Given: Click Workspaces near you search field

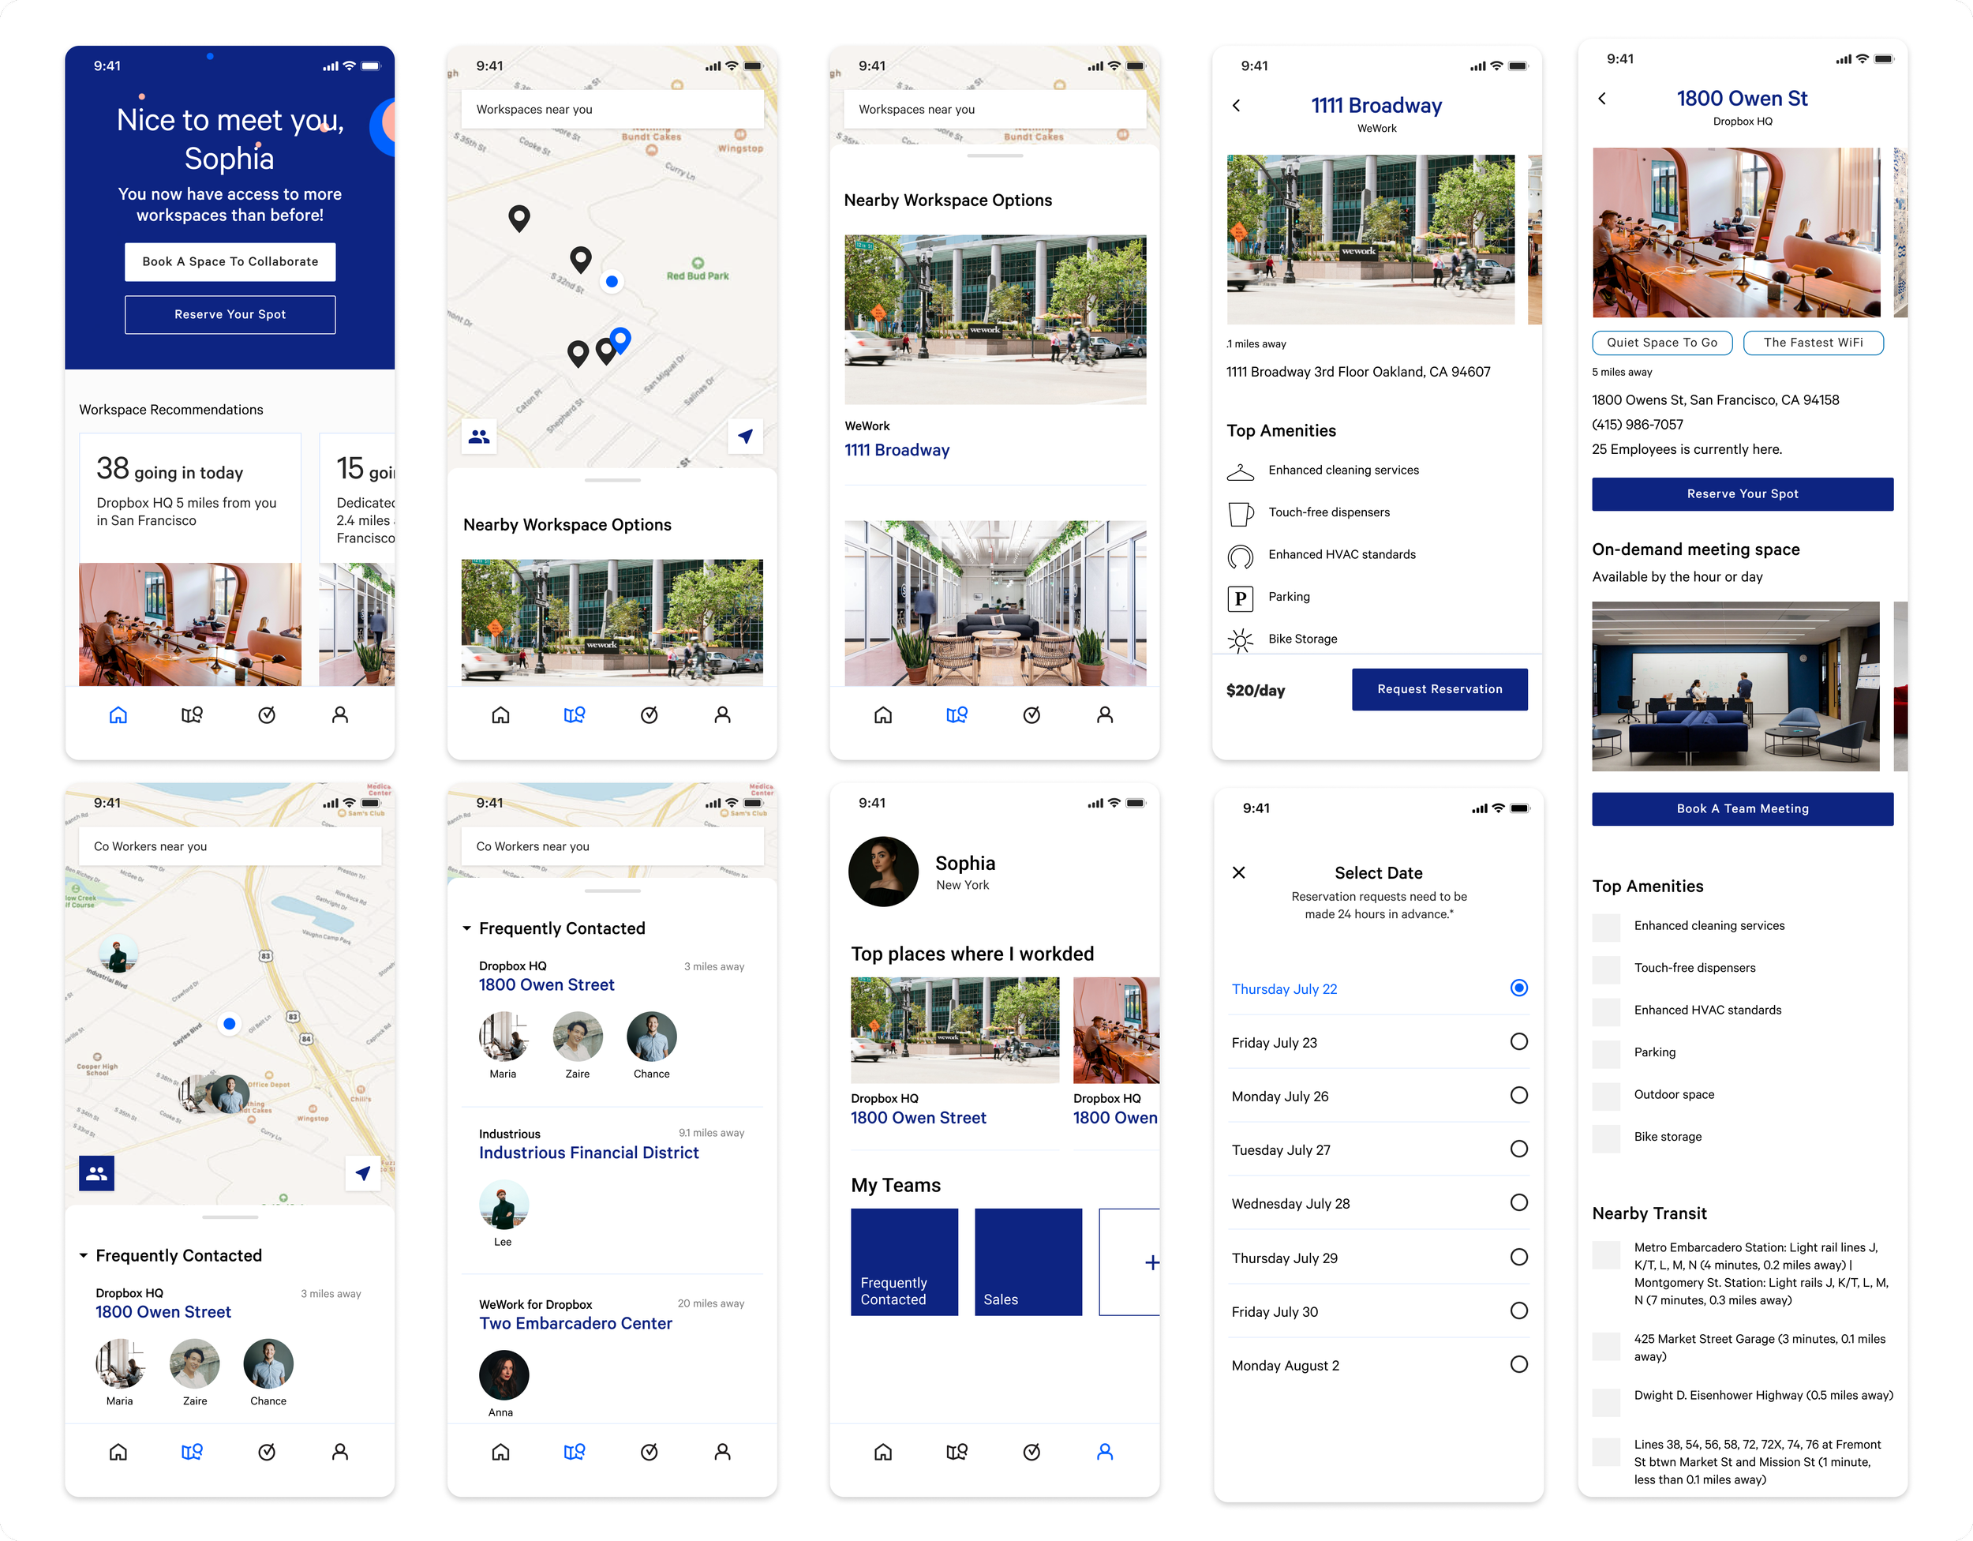Looking at the screenshot, I should click(612, 110).
